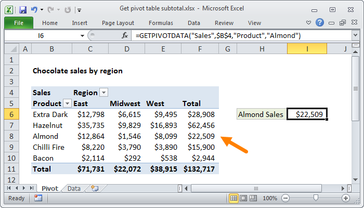Viewport: 364px width, 208px height.
Task: Click the Save icon in quick access toolbar
Action: pyautogui.click(x=23, y=9)
